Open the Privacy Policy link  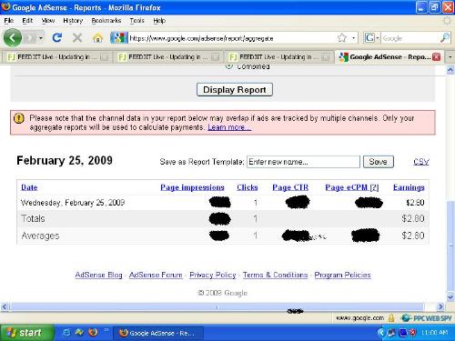pos(213,275)
